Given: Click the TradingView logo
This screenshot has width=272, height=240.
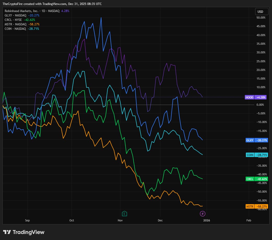Looking at the screenshot, I should click(24, 232).
